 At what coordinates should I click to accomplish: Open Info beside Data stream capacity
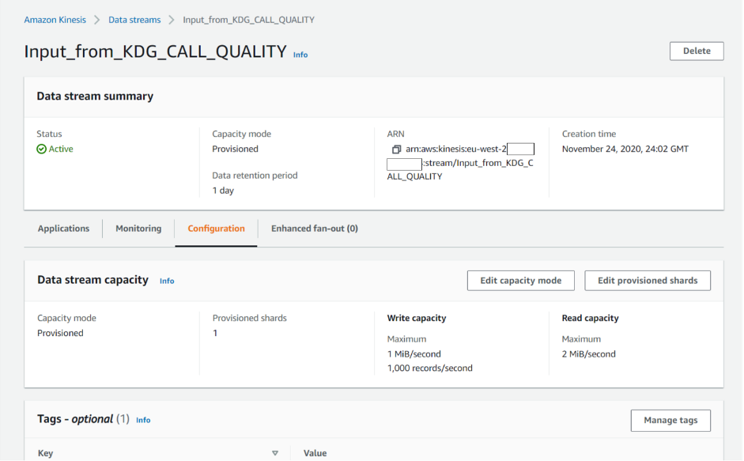166,280
